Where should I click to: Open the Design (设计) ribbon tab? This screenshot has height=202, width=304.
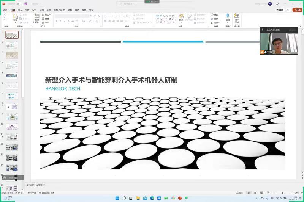tap(34, 10)
